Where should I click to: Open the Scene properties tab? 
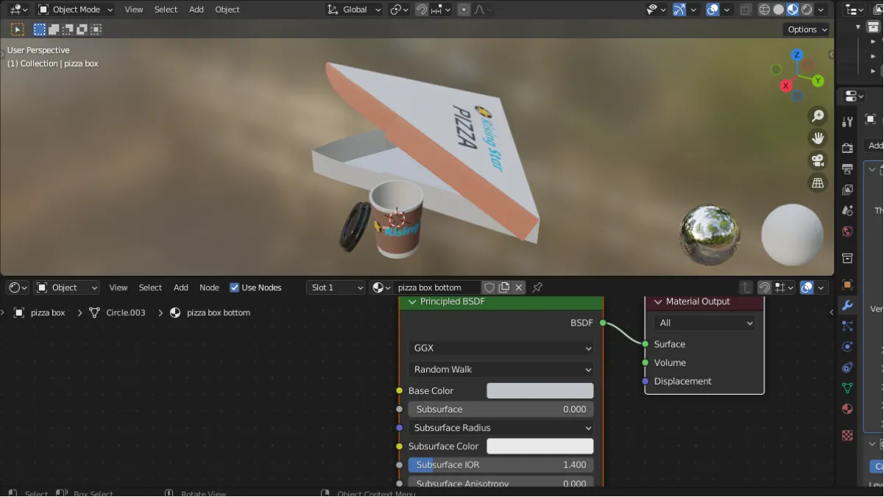847,211
